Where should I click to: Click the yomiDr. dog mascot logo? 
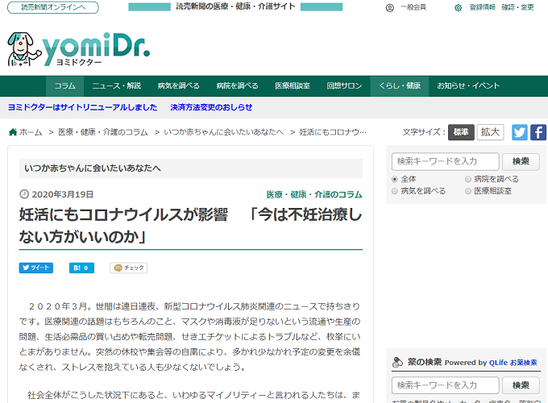point(24,49)
